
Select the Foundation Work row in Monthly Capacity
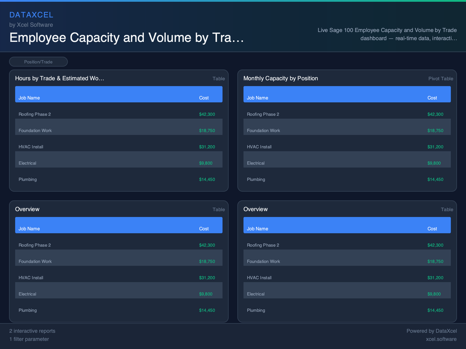(x=347, y=130)
